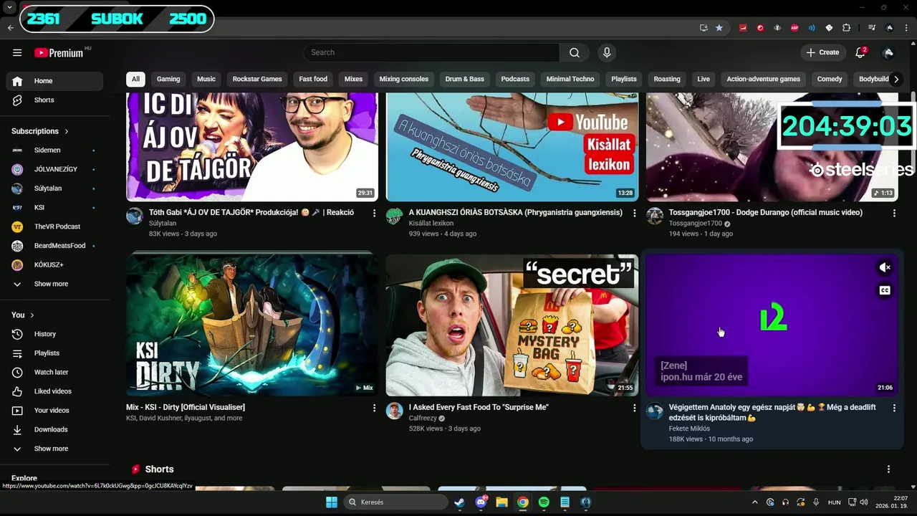917x516 pixels.
Task: Open options for KSI Dirty mix
Action: [374, 408]
